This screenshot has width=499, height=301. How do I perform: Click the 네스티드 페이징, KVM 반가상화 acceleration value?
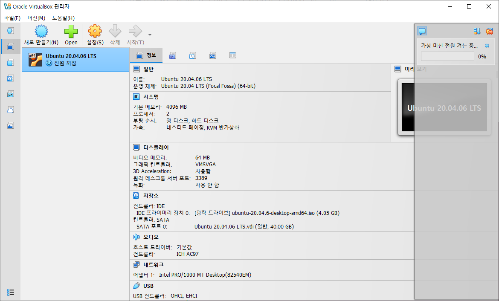click(x=203, y=127)
